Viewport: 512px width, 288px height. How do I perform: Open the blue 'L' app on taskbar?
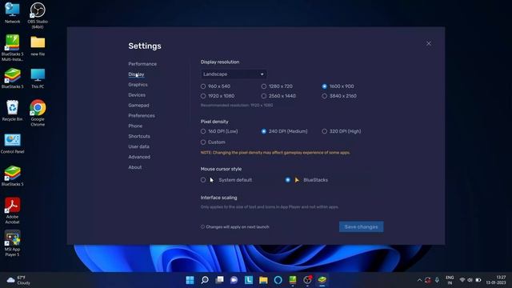(x=249, y=280)
